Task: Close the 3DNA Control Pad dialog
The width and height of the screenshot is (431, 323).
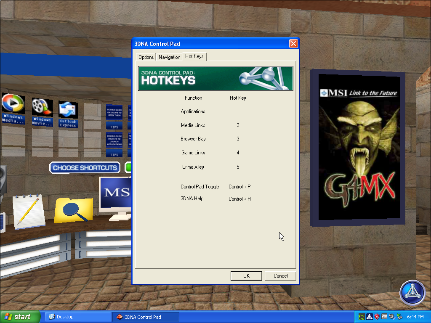Action: pos(293,44)
